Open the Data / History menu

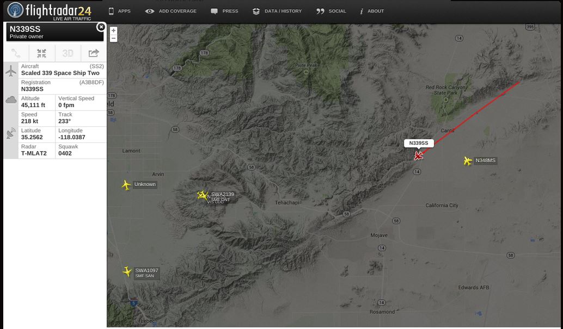click(277, 11)
